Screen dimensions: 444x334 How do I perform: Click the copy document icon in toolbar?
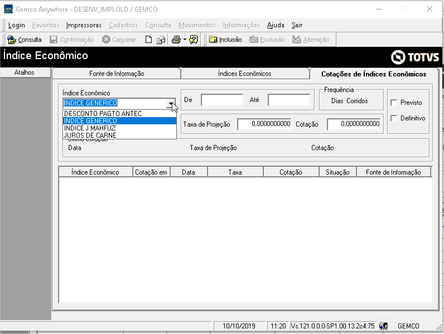point(161,40)
